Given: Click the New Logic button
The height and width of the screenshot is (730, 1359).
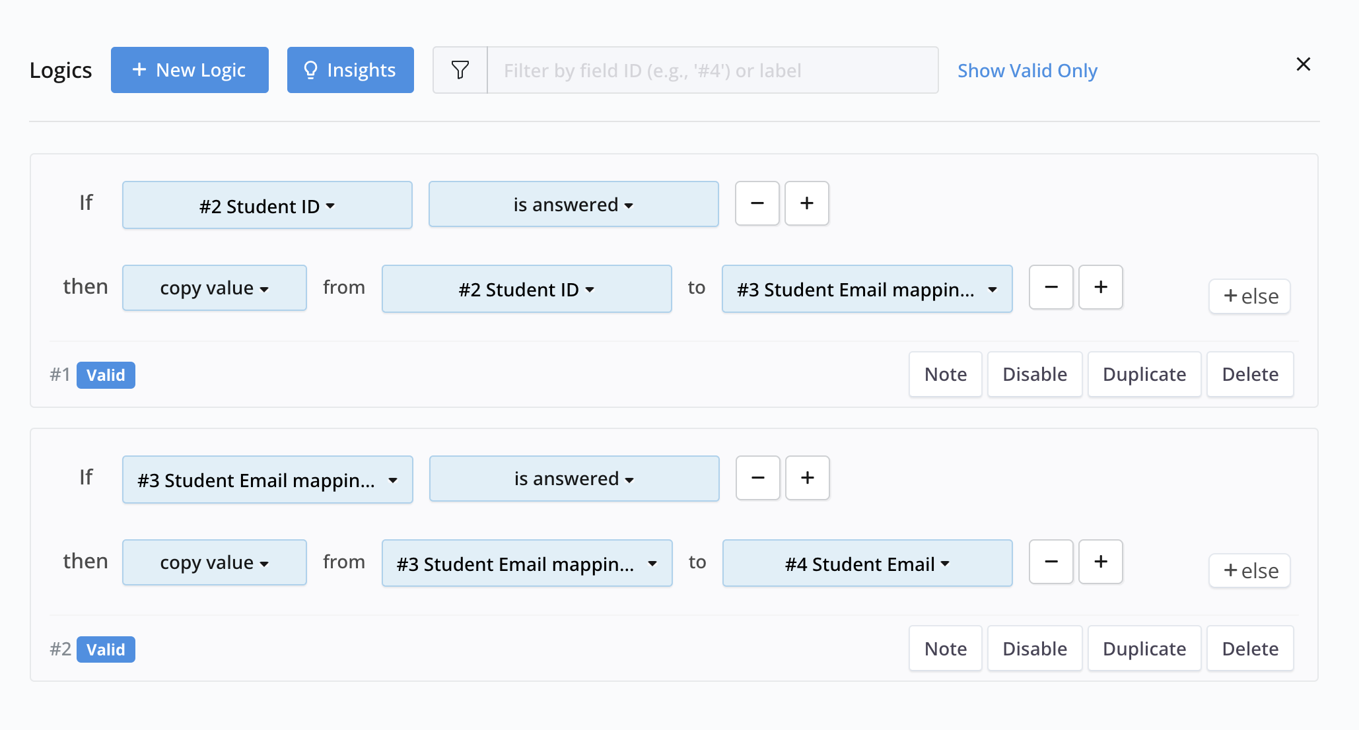Looking at the screenshot, I should tap(190, 70).
